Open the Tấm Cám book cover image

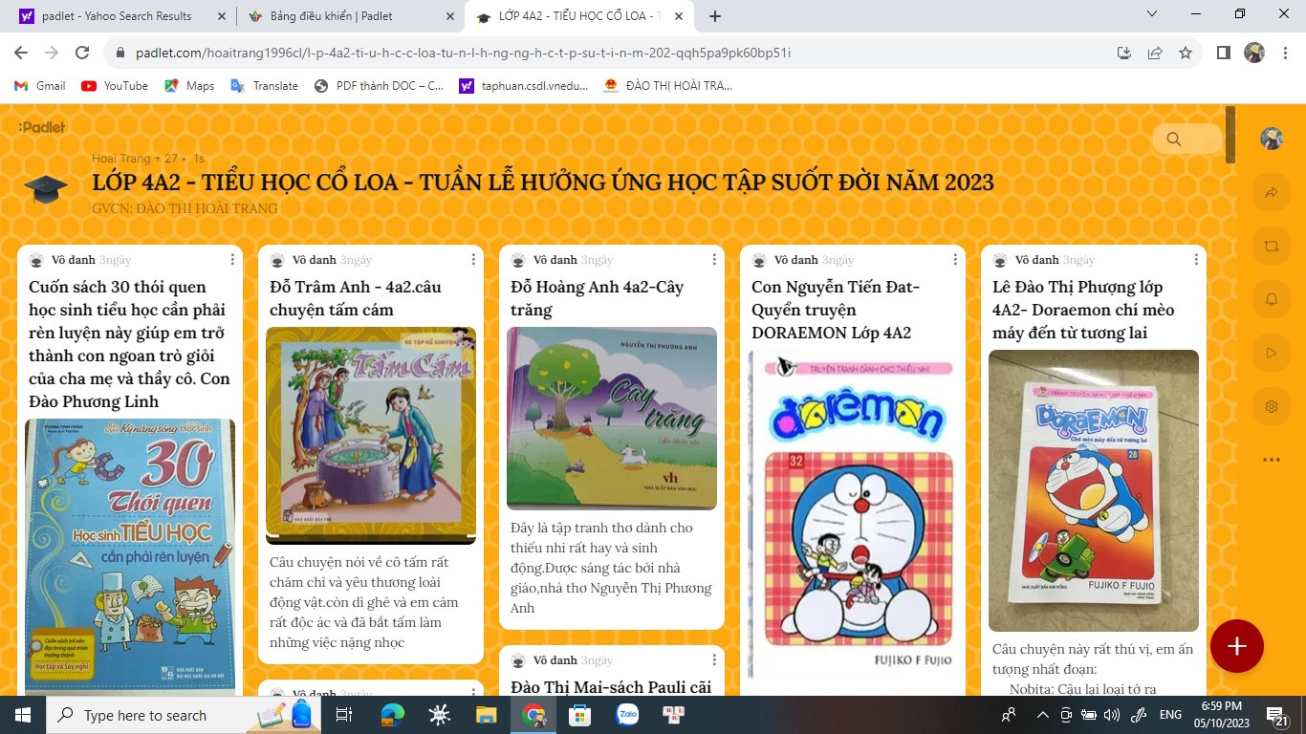[371, 435]
